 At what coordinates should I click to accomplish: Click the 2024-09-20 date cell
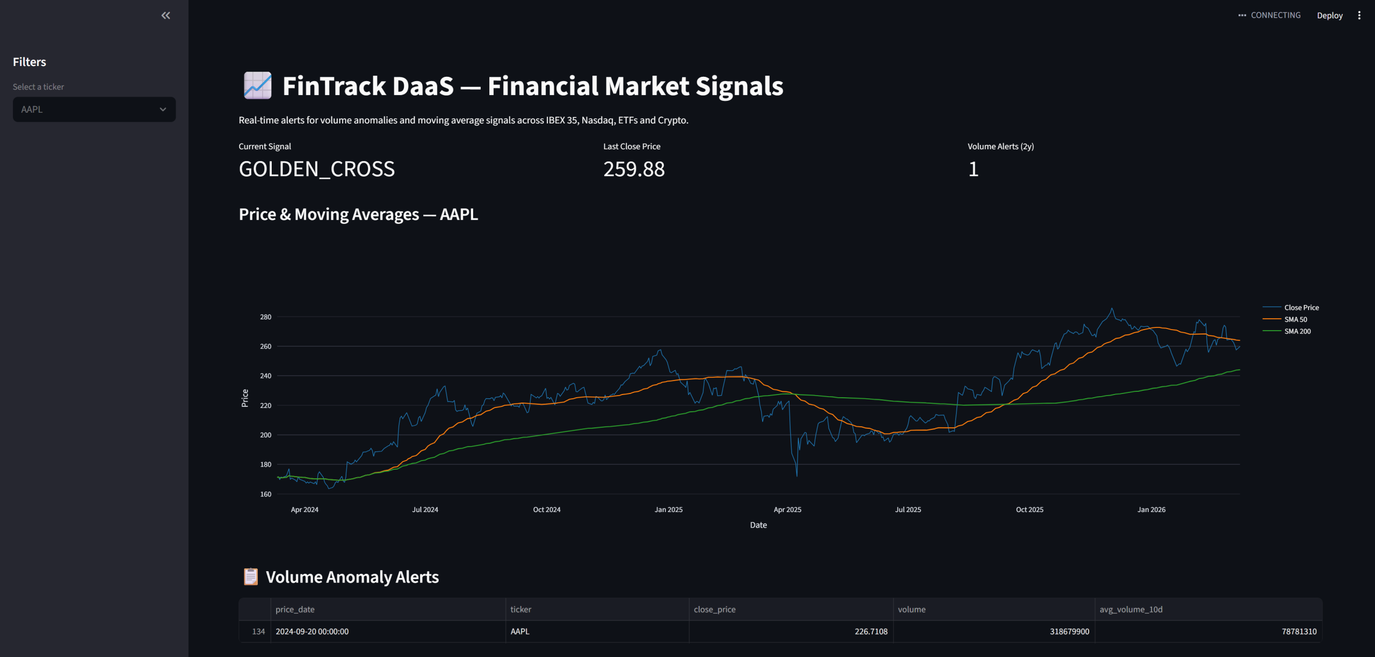click(x=312, y=631)
